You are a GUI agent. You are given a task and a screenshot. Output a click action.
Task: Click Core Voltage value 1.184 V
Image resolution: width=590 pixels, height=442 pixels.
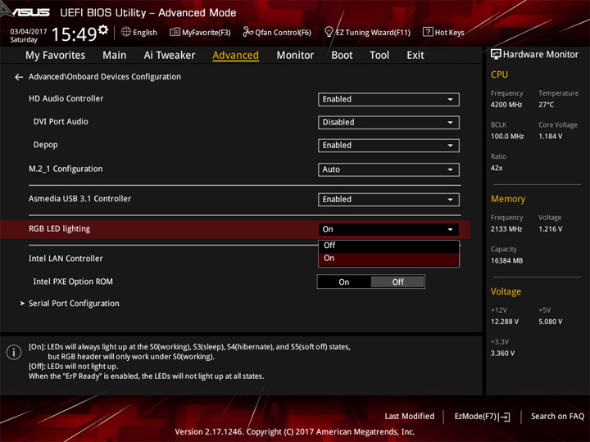(551, 136)
